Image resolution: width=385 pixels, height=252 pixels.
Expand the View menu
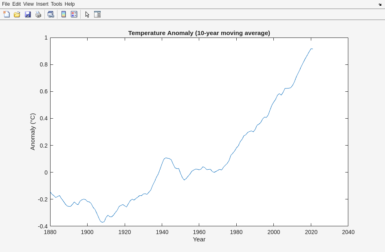tap(29, 4)
